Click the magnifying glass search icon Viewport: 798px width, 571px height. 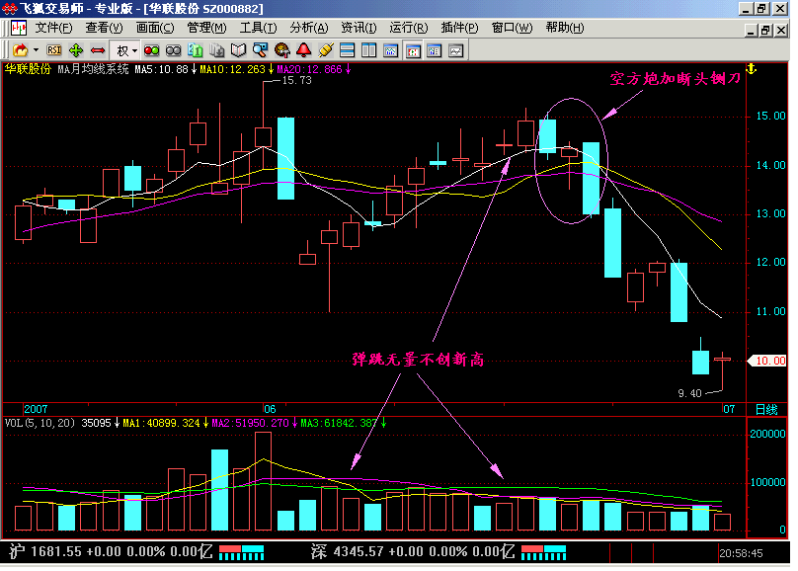(260, 50)
